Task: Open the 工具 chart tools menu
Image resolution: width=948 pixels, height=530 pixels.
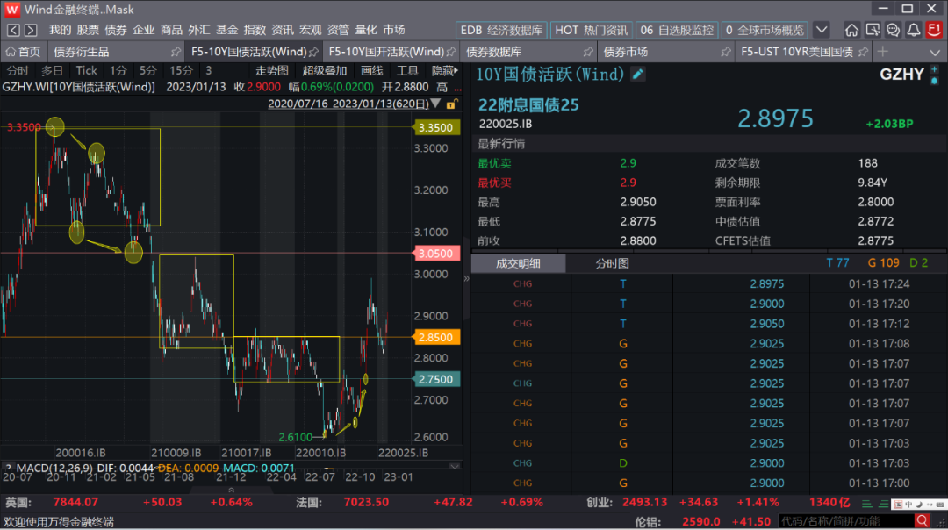Action: pos(407,71)
